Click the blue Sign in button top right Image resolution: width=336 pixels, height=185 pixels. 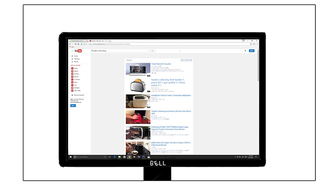coord(252,50)
